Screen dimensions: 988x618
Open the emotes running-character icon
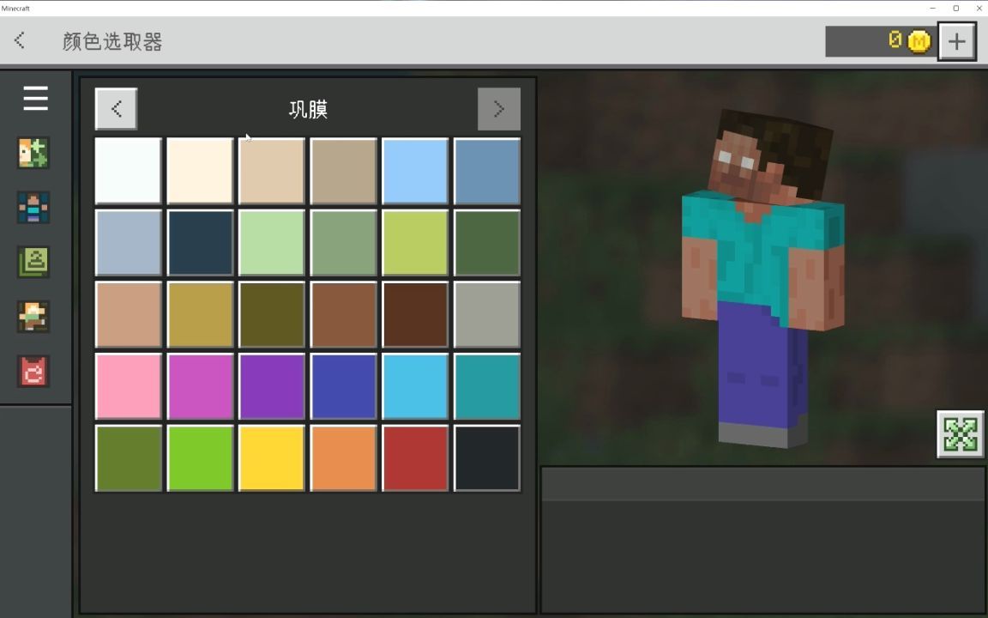(x=33, y=317)
